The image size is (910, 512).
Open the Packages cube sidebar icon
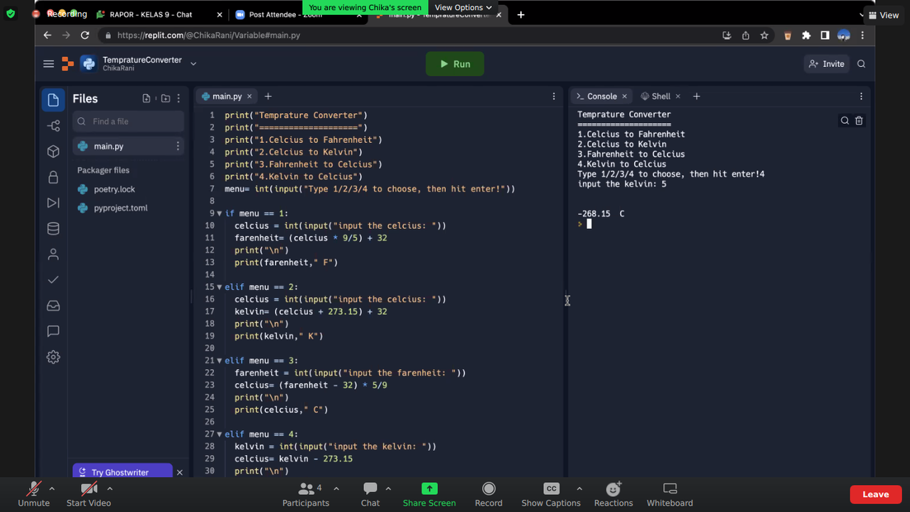tap(53, 151)
